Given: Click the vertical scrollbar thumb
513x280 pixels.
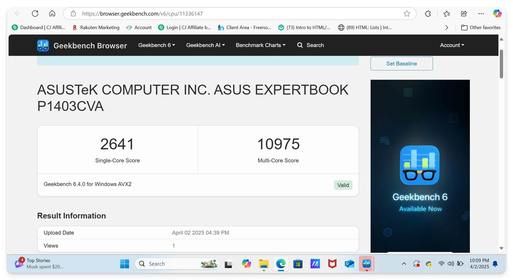Looking at the screenshot, I should (501, 64).
